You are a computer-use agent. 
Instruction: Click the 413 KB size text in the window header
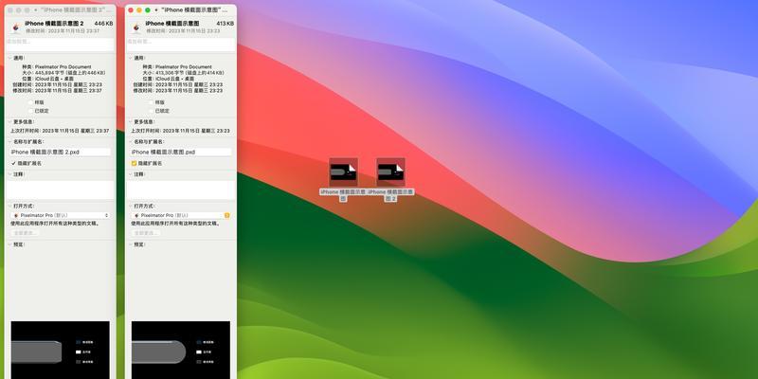(225, 24)
